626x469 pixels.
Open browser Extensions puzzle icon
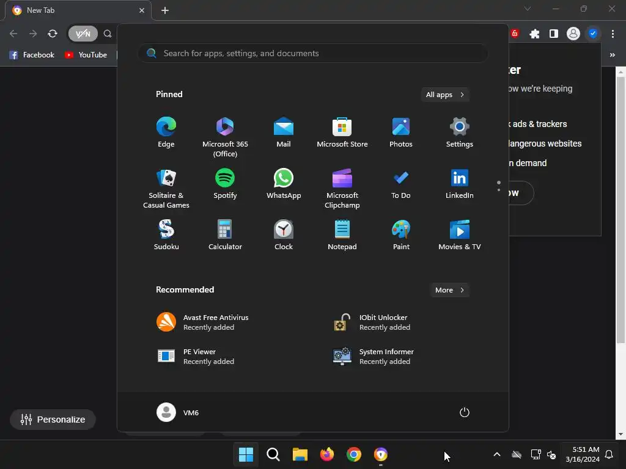pyautogui.click(x=534, y=34)
